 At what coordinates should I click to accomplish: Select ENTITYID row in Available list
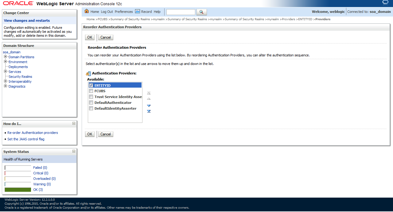pos(115,85)
